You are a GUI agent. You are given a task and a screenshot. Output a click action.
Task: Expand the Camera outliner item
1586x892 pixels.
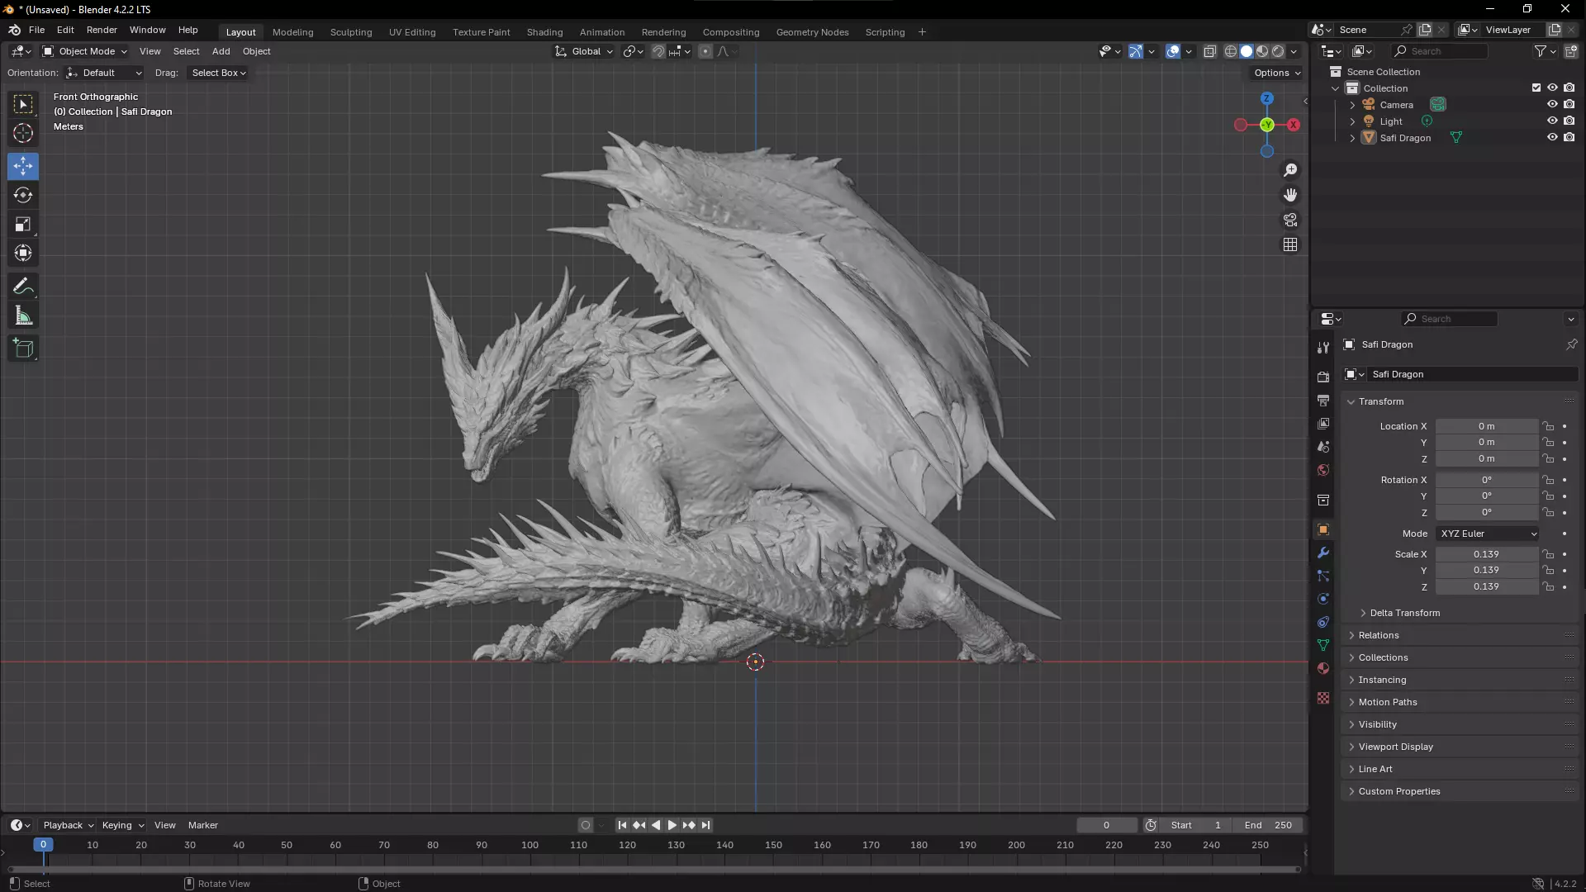(x=1352, y=105)
